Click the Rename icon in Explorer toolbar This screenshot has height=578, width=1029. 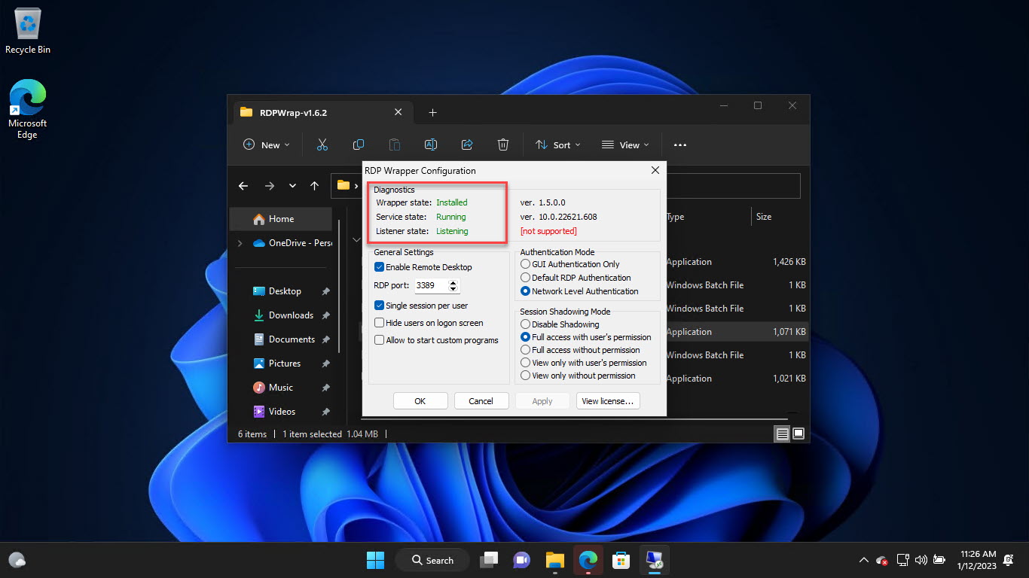431,144
